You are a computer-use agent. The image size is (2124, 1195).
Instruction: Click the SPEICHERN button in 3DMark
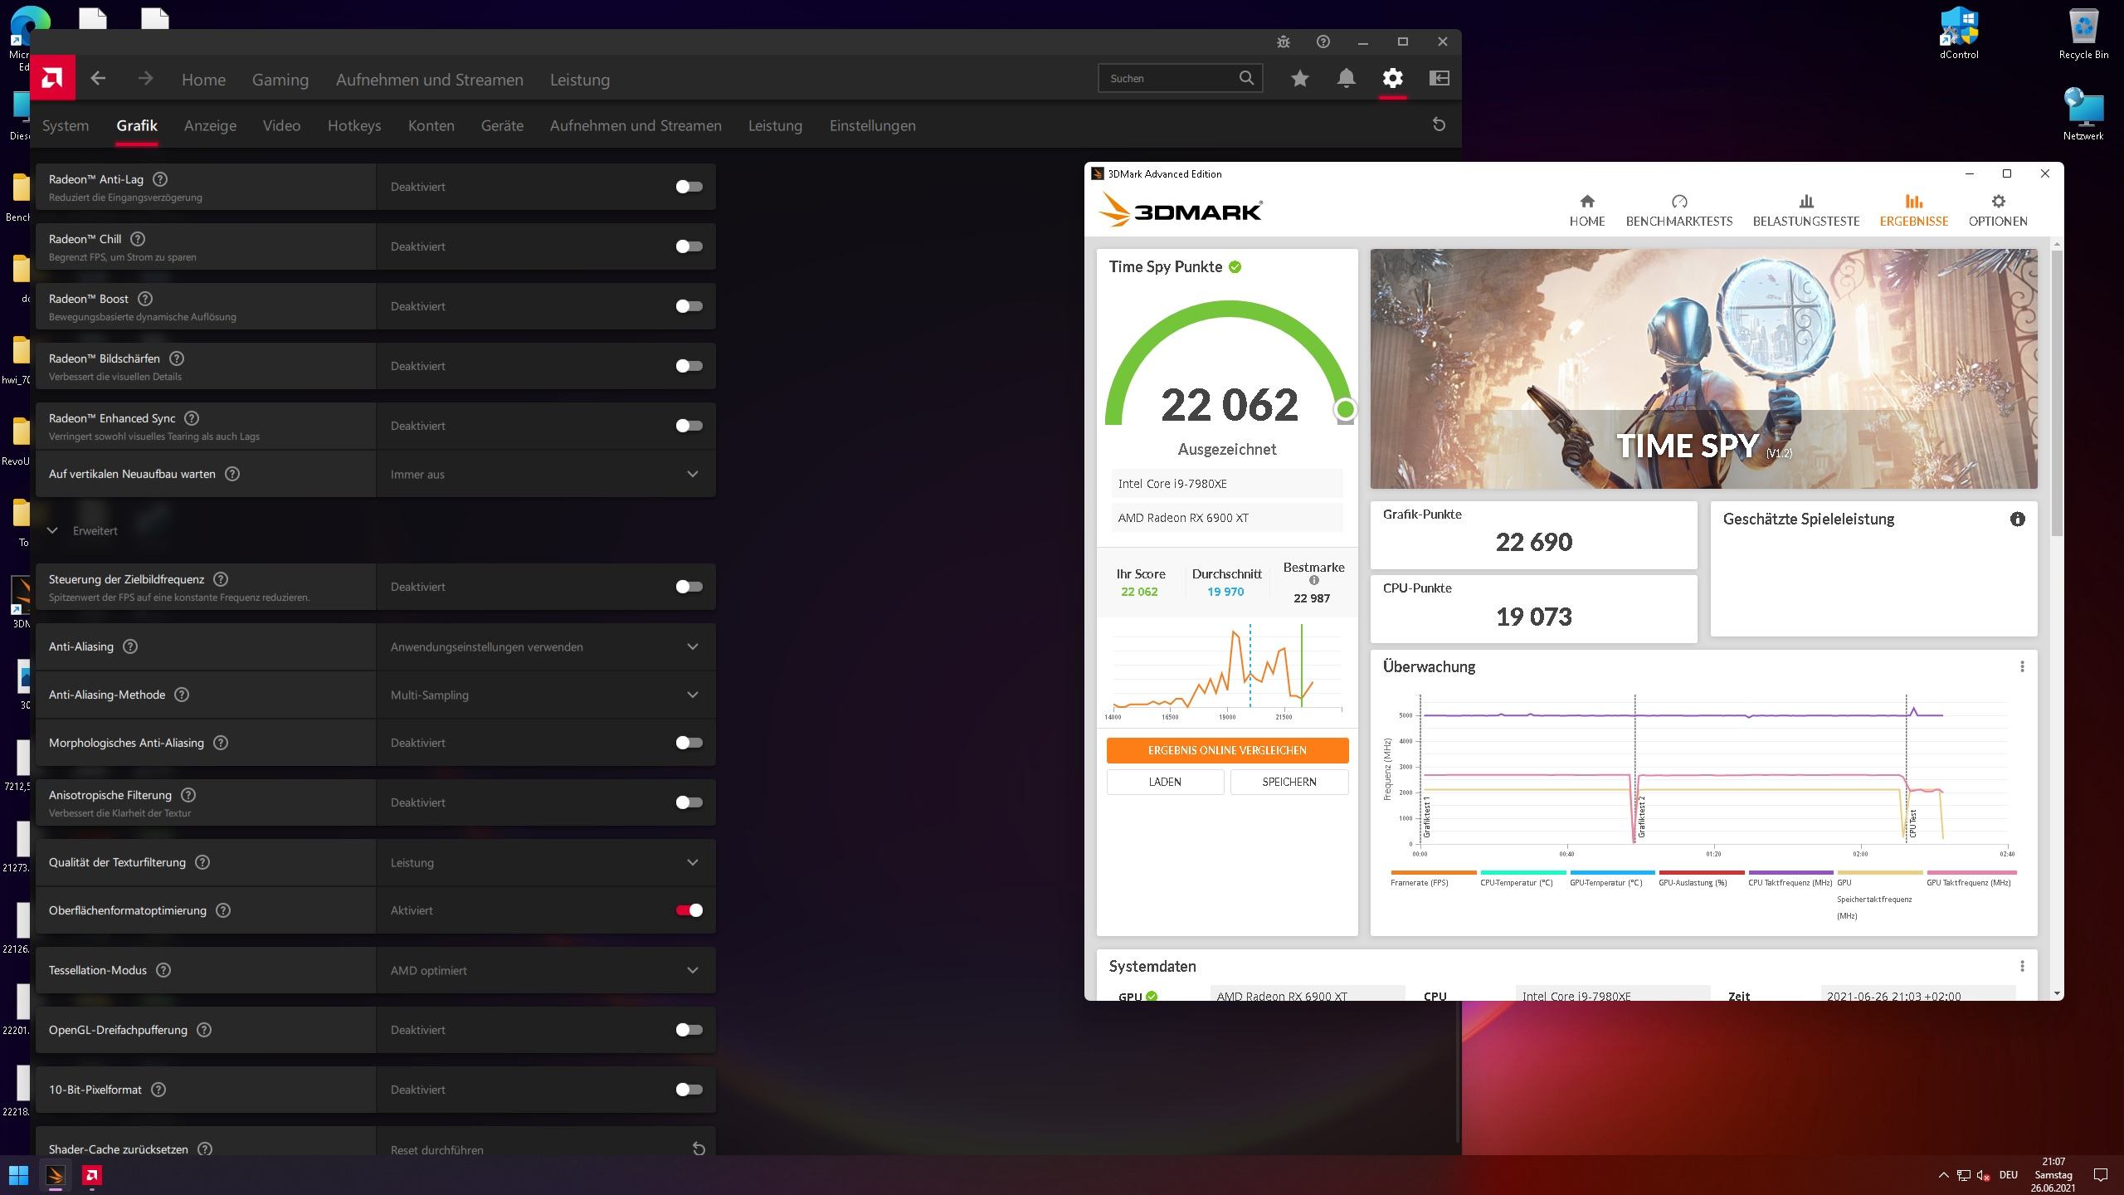1289,782
